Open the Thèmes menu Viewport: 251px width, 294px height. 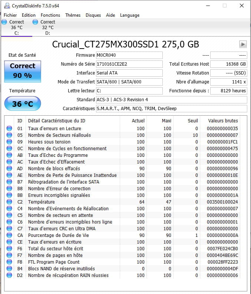tap(73, 15)
